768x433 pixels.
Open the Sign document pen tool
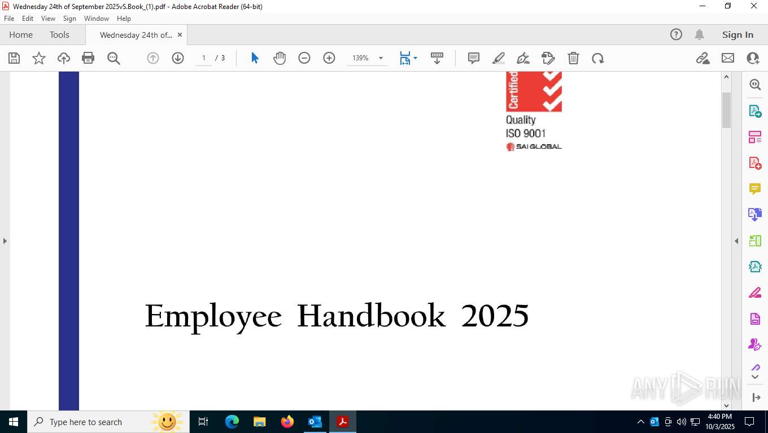click(x=523, y=58)
